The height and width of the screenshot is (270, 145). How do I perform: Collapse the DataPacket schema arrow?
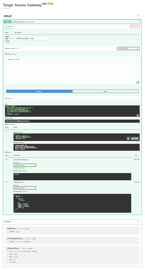tap(17, 229)
